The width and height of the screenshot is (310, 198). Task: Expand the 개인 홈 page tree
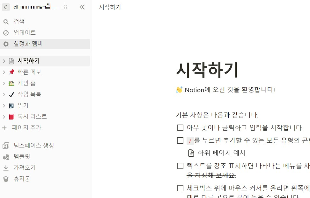point(4,83)
